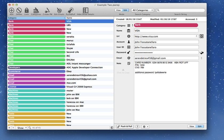This screenshot has width=224, height=140.
Task: Open the gear actions dropdown
Action: pos(145,127)
